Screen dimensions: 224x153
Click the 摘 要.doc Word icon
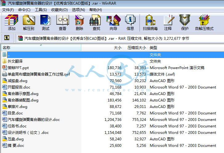(4, 145)
